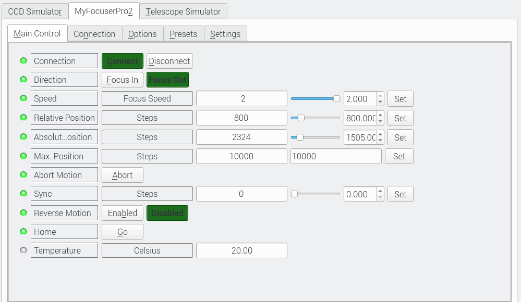Click the Sync slider handle
The image size is (521, 302).
pos(294,194)
